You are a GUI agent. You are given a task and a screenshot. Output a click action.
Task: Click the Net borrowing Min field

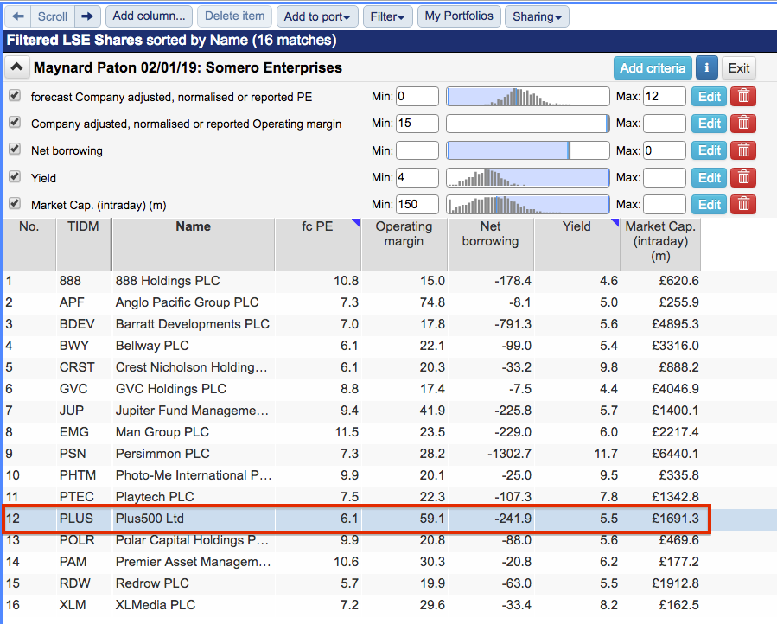coord(417,150)
